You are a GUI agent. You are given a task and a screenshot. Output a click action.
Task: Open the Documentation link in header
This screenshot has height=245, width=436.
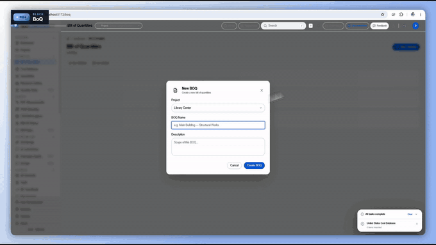pyautogui.click(x=357, y=26)
